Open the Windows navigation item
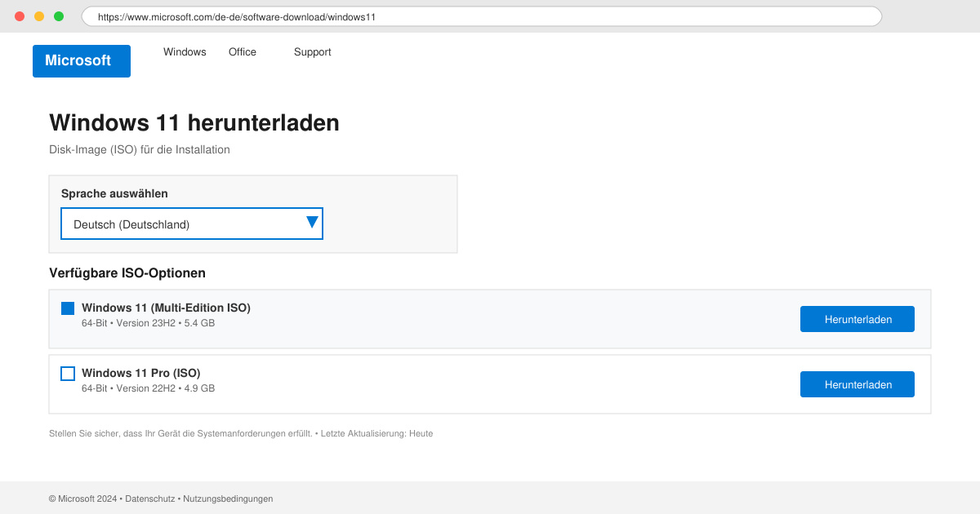The image size is (980, 514). pos(185,52)
